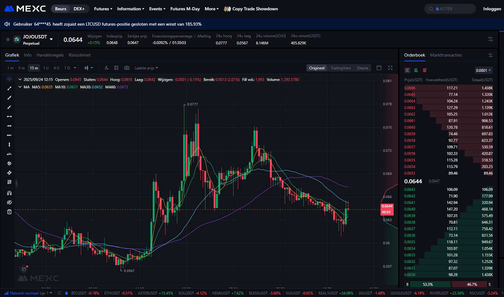504x297 pixels.
Task: Click the speaker announcement icon
Action: pyautogui.click(x=7, y=24)
